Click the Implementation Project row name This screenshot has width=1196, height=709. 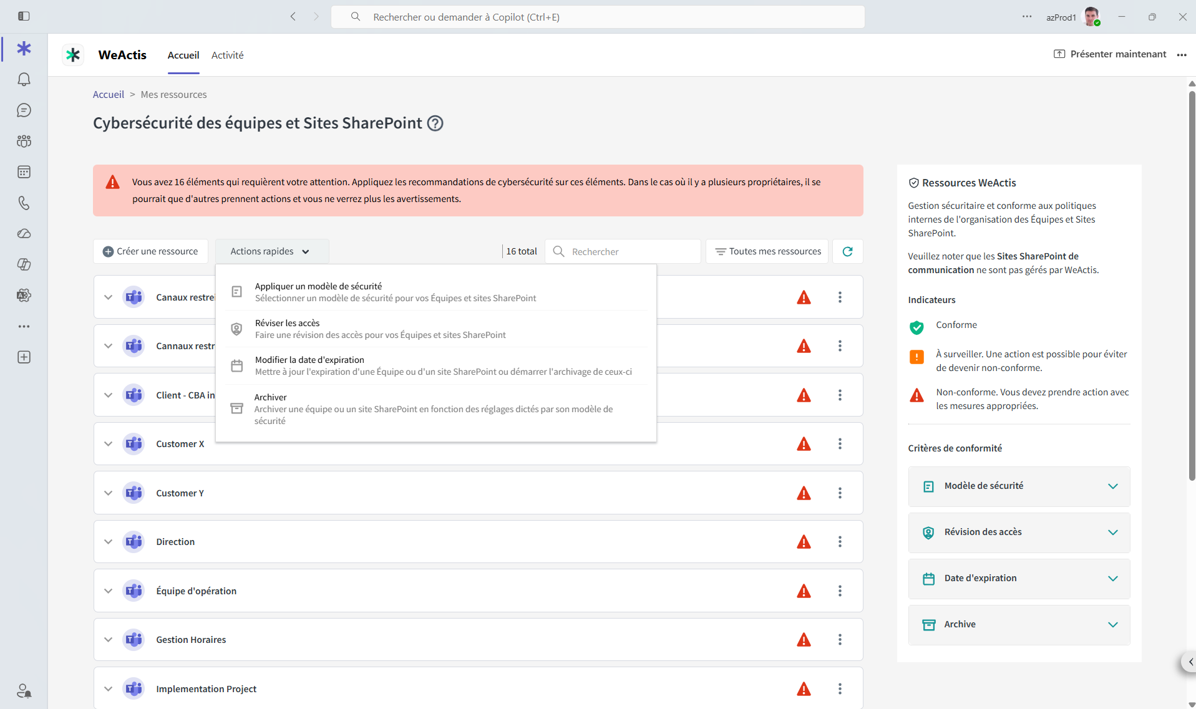(206, 689)
